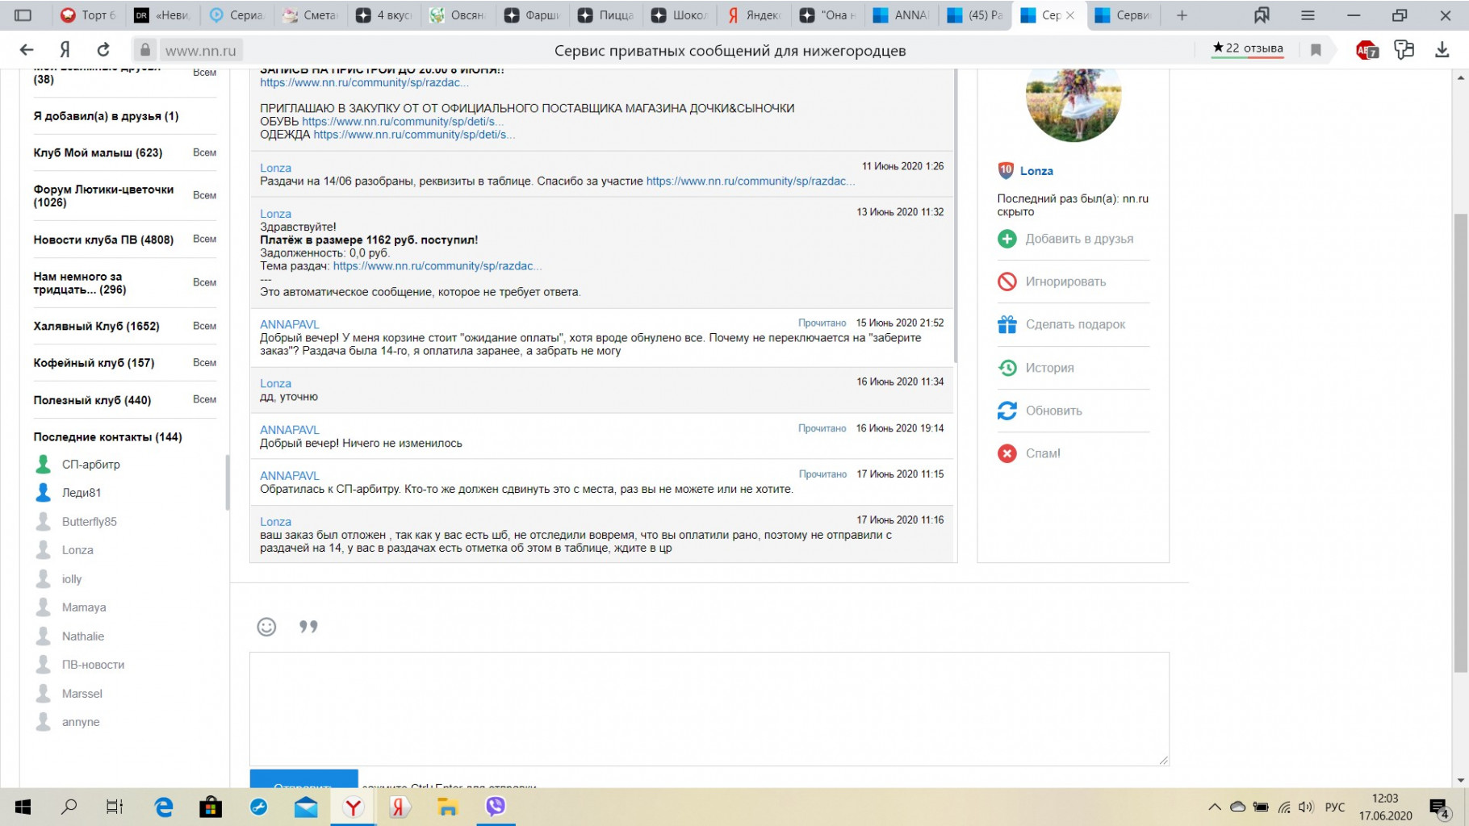
Task: Open 'Кофейный клуб (157)' group
Action: click(x=94, y=363)
